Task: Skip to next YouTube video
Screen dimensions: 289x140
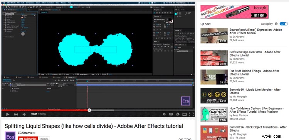Action: tap(16, 114)
